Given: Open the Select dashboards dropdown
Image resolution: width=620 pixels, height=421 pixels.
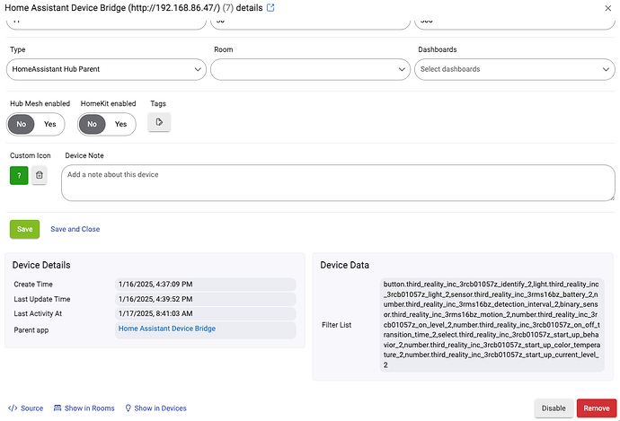Looking at the screenshot, I should 515,69.
